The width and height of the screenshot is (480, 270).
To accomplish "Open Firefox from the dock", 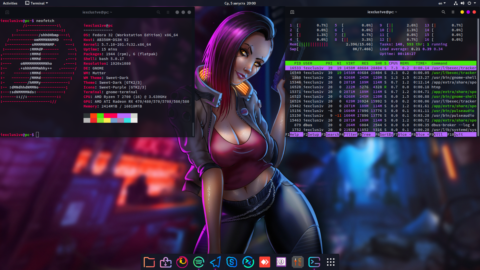I will tap(182, 262).
